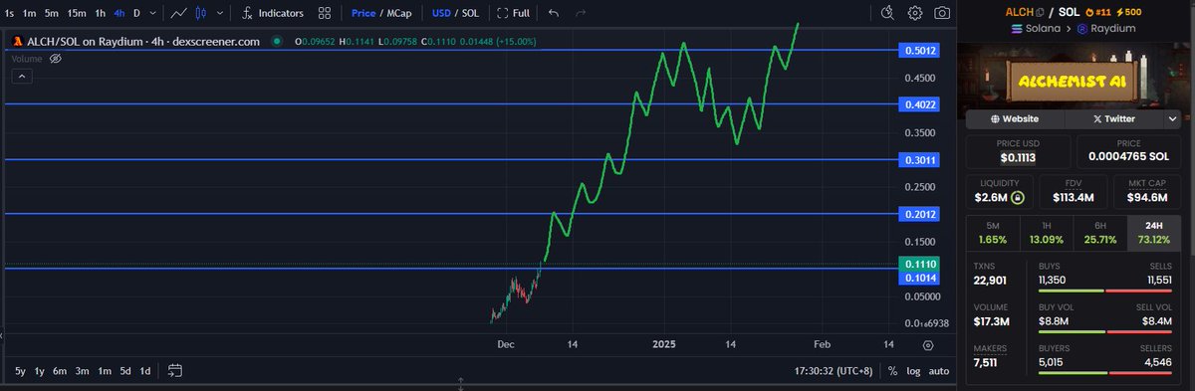Select the 15m timeframe
The height and width of the screenshot is (391, 1195).
77,14
